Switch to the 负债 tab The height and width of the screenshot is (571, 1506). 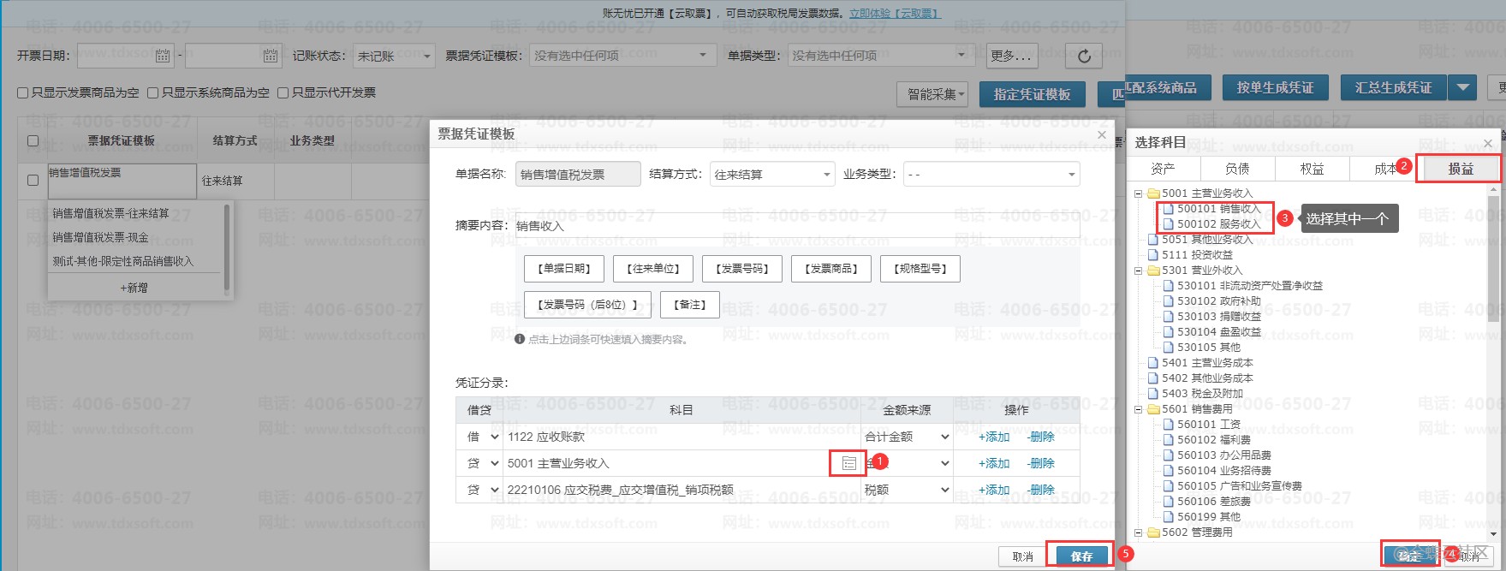1237,169
